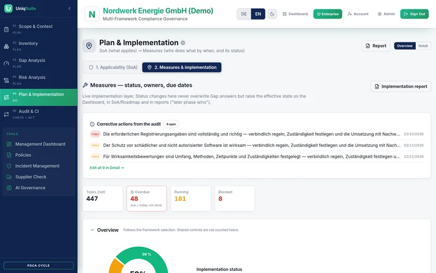
Task: Click the Tasks (net) 447 card
Action: tap(102, 199)
